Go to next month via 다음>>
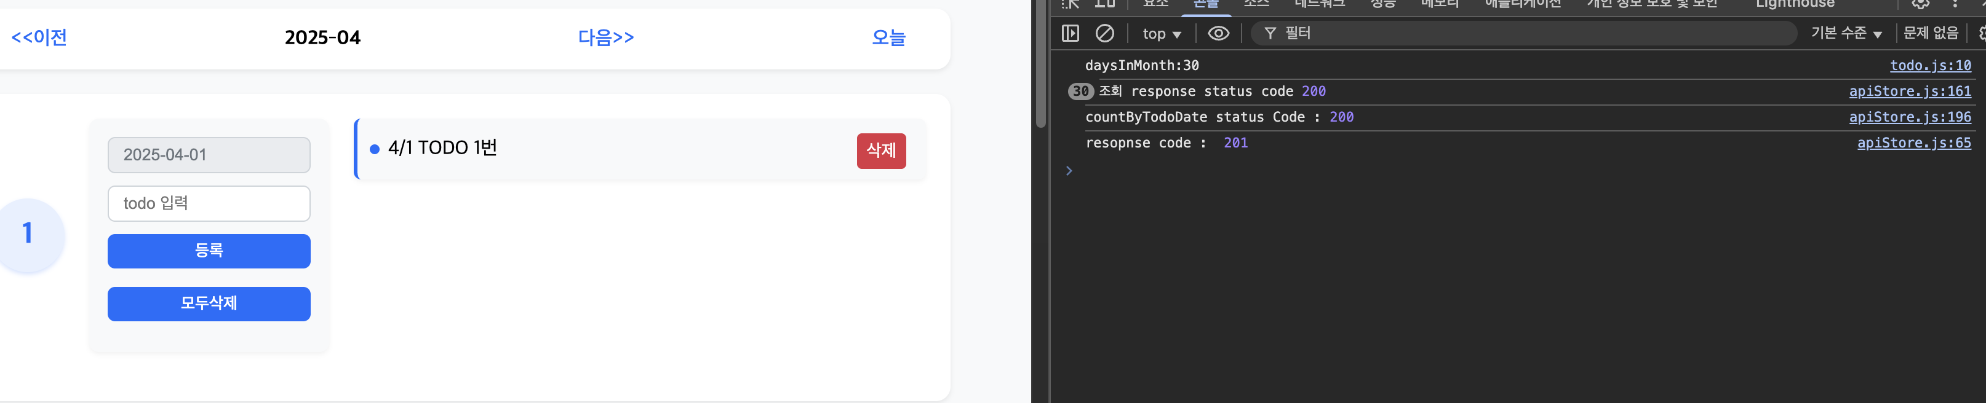This screenshot has height=403, width=1986. [606, 37]
